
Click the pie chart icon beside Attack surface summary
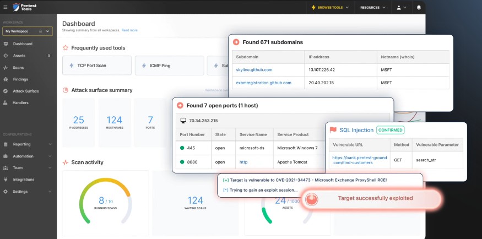coord(65,90)
